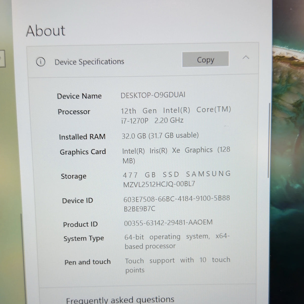This screenshot has width=304, height=304.
Task: Click the Device ID value starting 603E7508
Action: 177,203
